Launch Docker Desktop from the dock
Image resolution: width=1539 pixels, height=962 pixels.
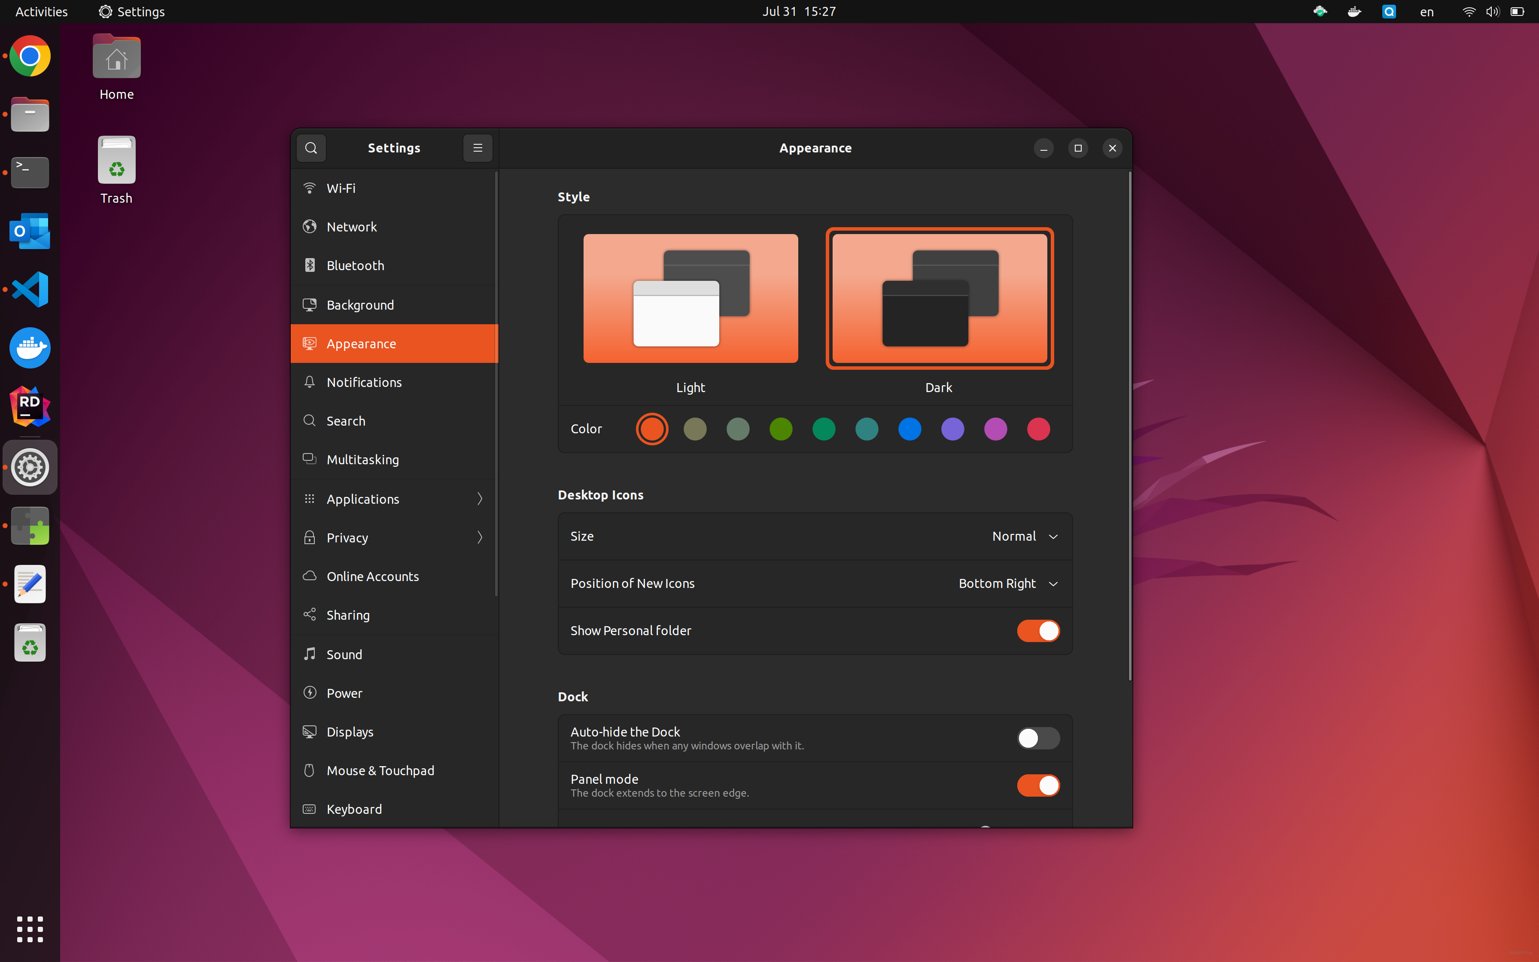coord(30,348)
